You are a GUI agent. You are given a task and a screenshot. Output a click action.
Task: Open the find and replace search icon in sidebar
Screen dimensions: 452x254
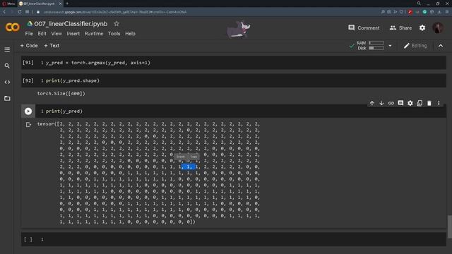[x=7, y=66]
